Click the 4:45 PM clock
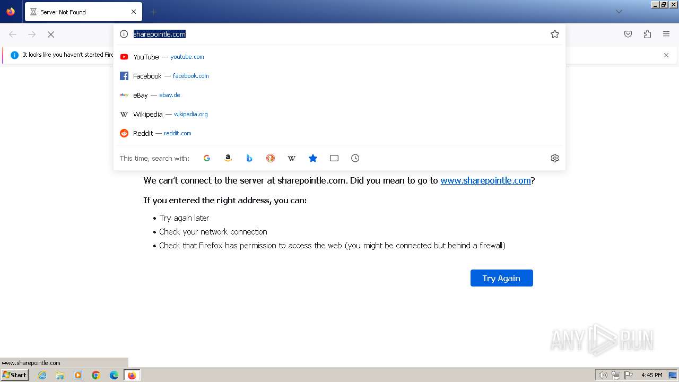The height and width of the screenshot is (382, 679). coord(651,375)
